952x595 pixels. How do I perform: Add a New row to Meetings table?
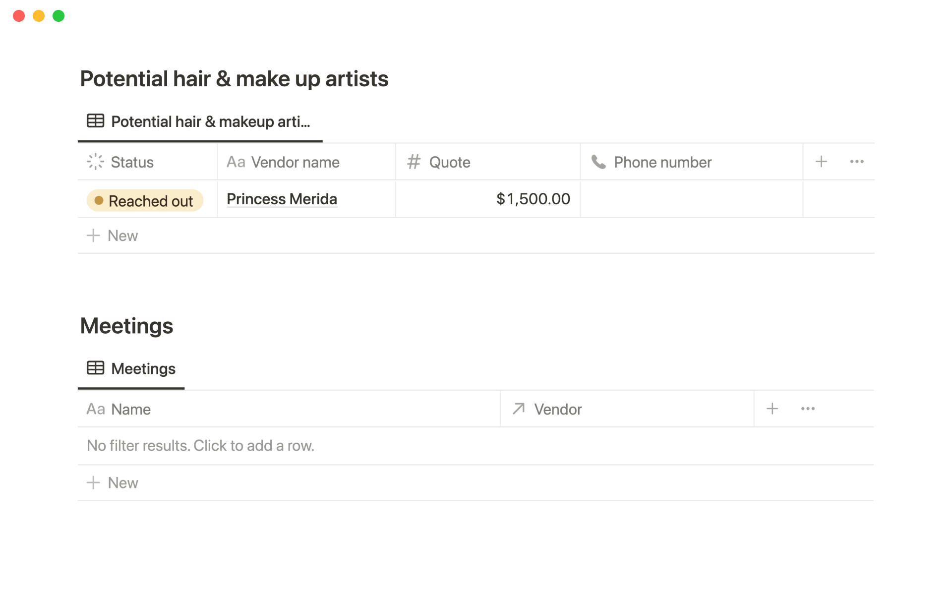(113, 483)
